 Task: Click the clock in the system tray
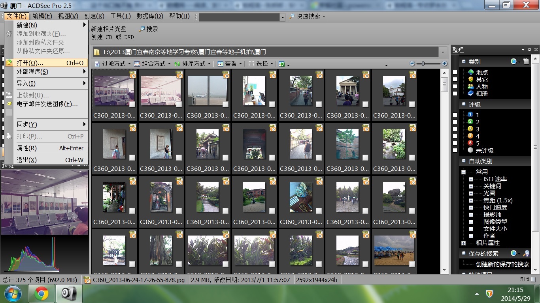click(x=515, y=294)
